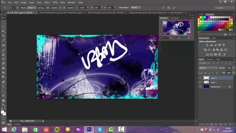This screenshot has height=133, width=236.
Task: Open the Opacity slider dropdown
Action: point(233,68)
